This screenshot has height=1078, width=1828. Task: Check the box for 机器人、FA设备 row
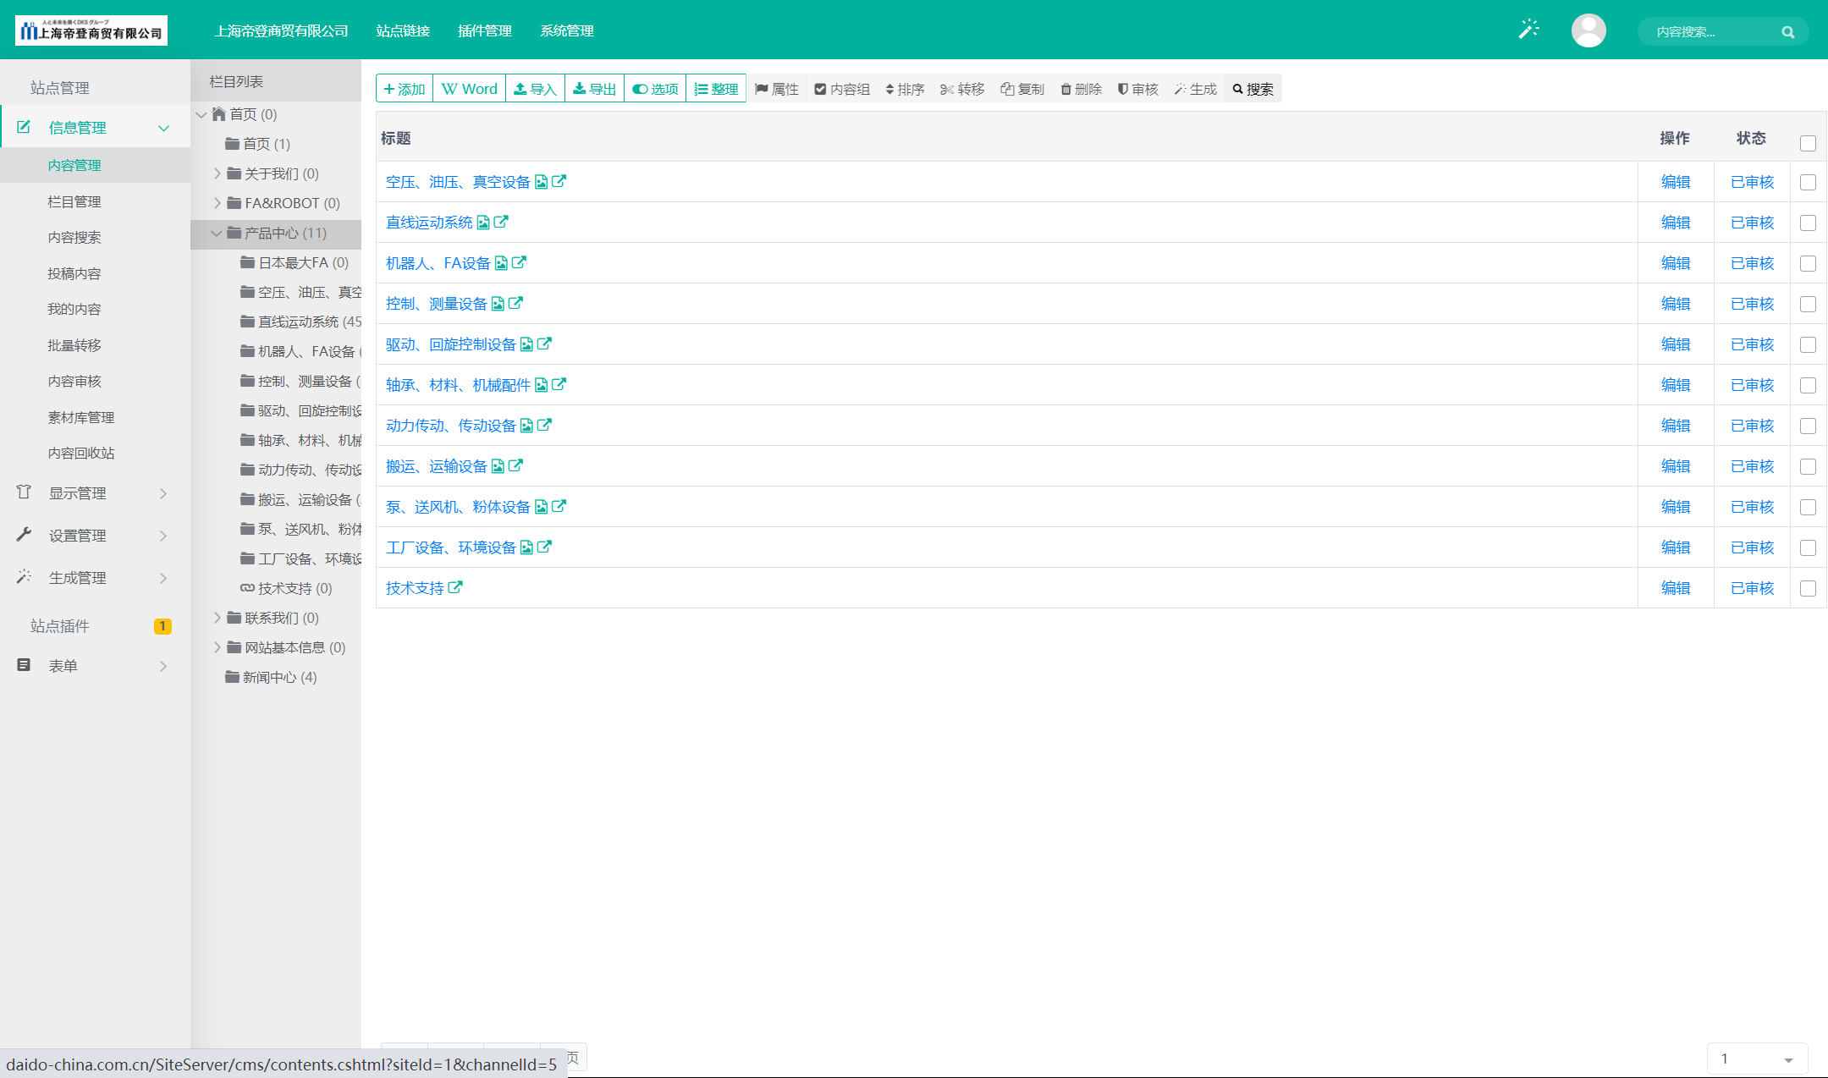pyautogui.click(x=1808, y=263)
